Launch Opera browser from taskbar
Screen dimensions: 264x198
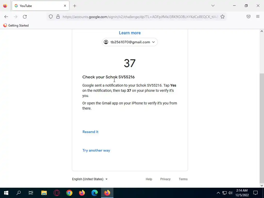(56, 193)
